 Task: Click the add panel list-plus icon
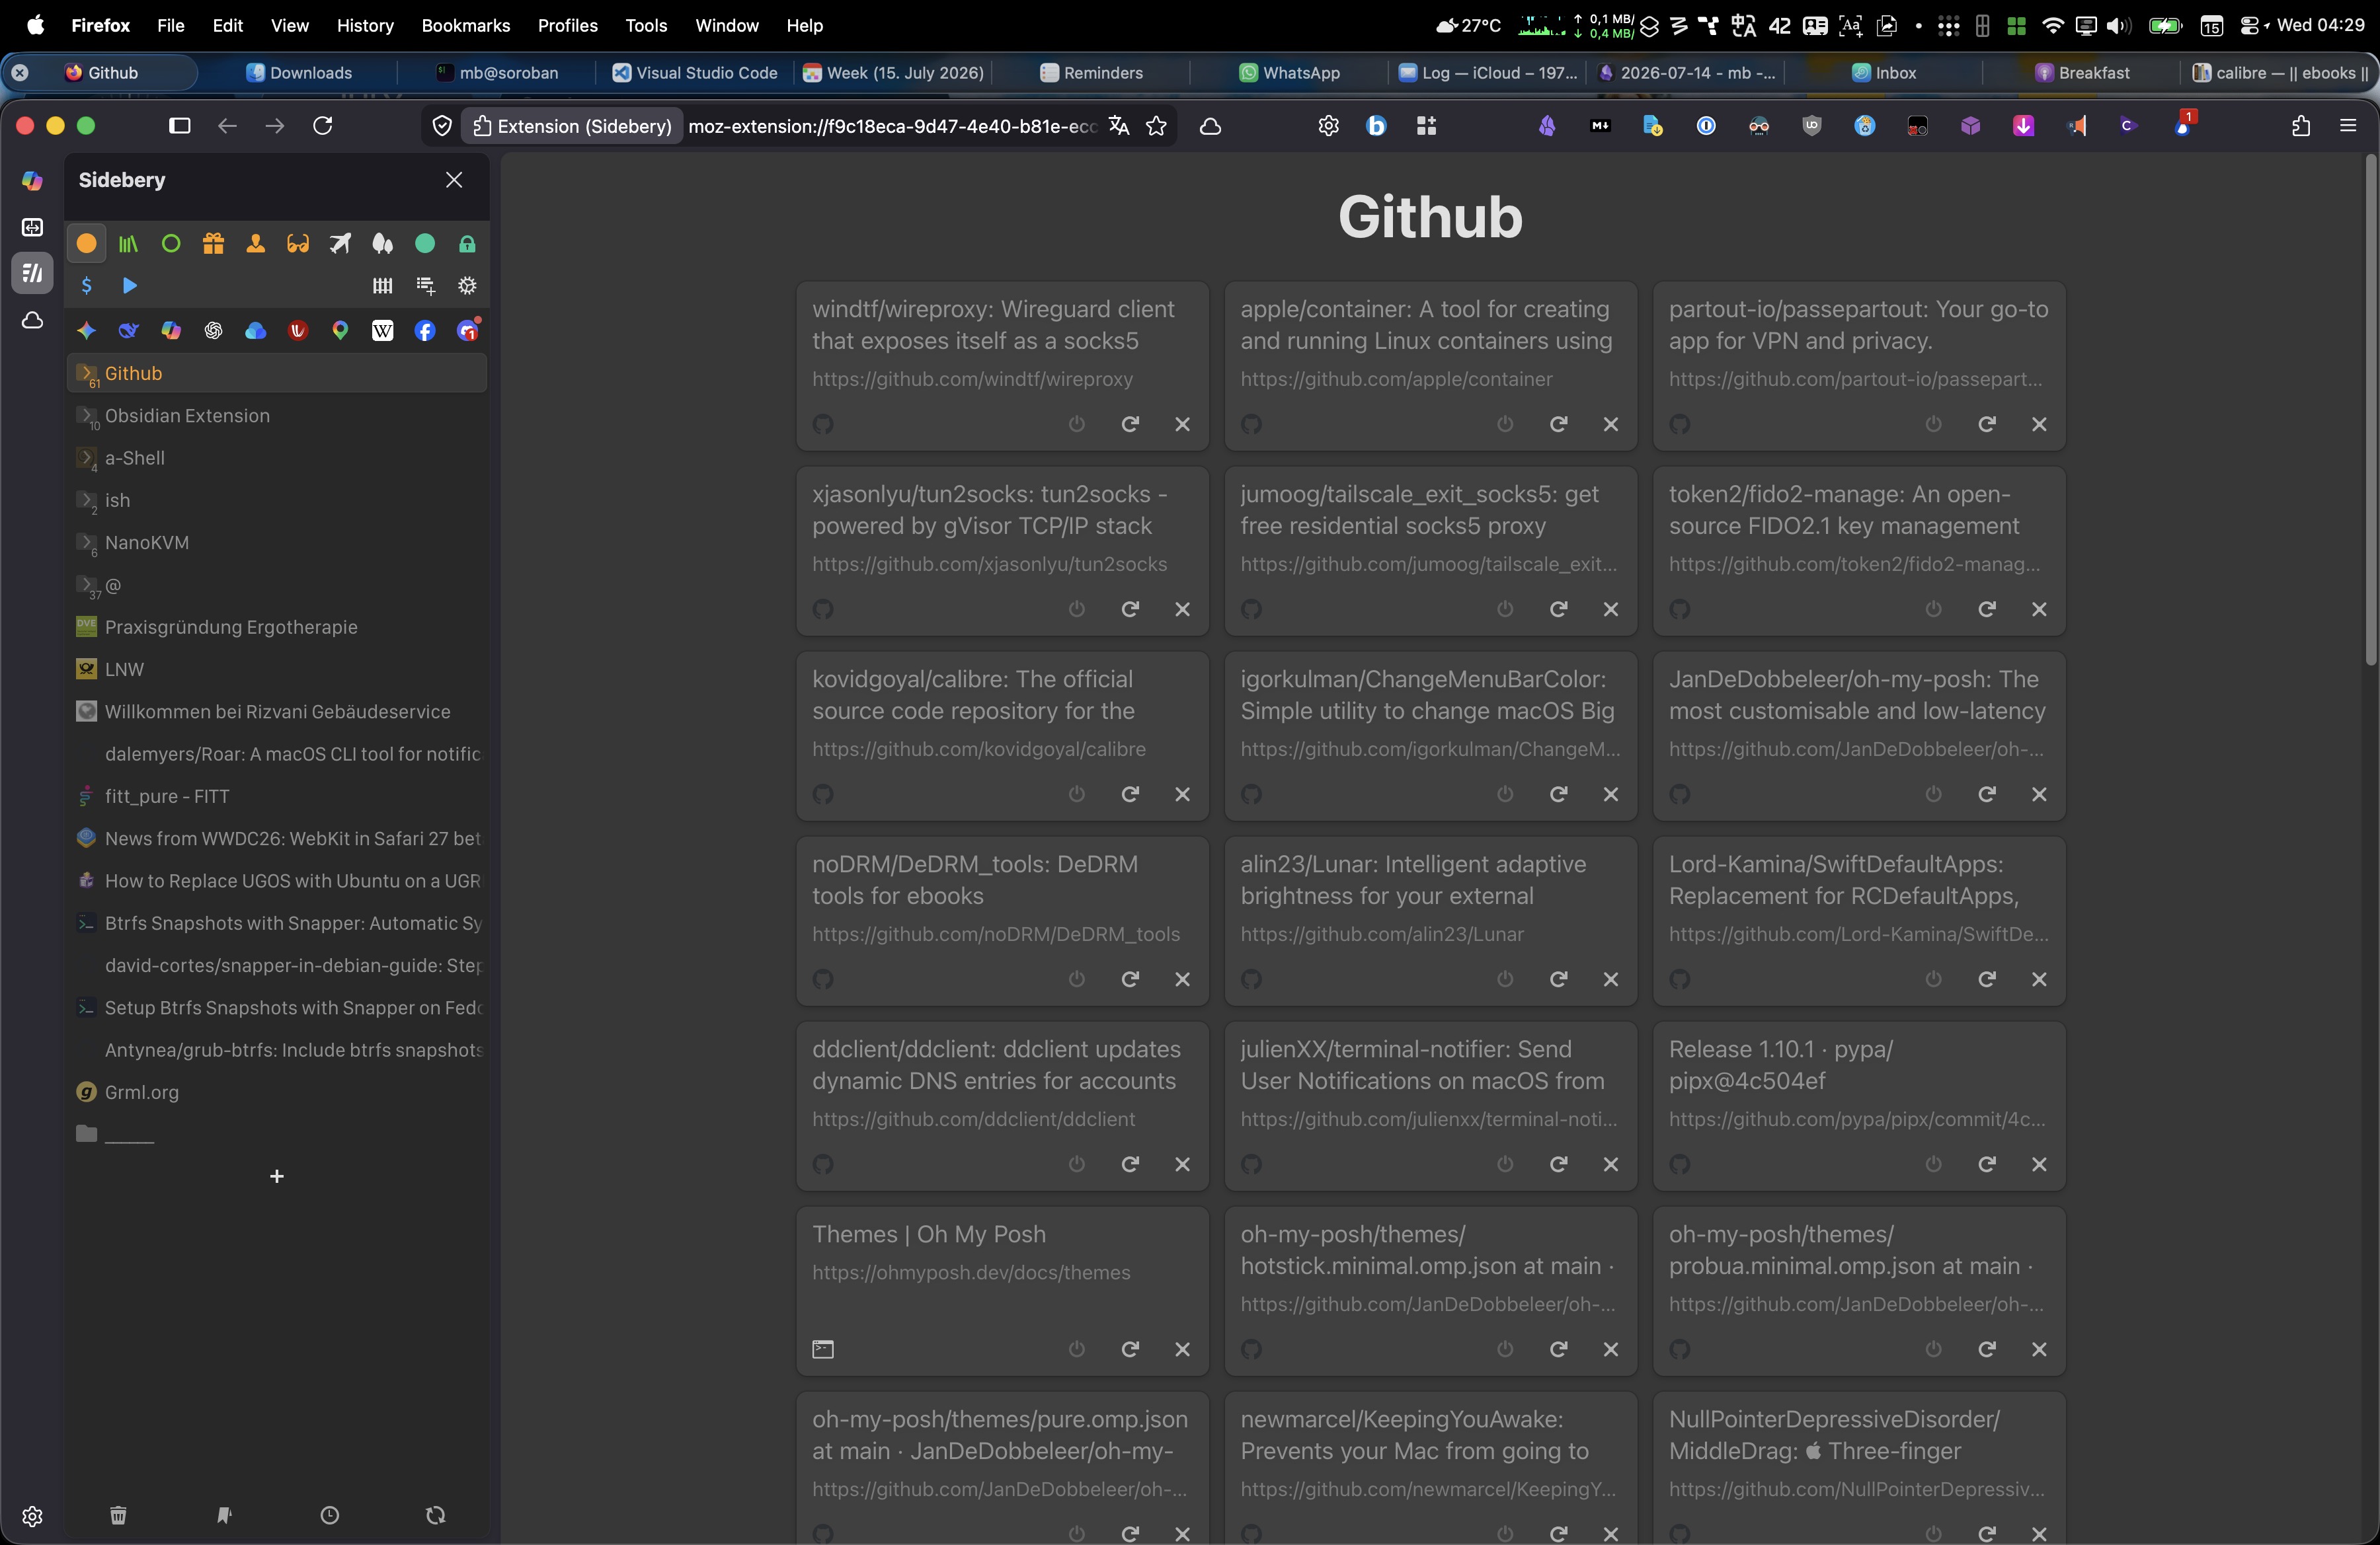[425, 286]
